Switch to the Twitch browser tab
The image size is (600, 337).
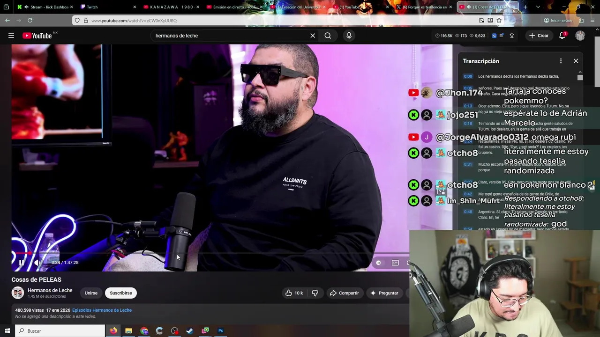108,7
